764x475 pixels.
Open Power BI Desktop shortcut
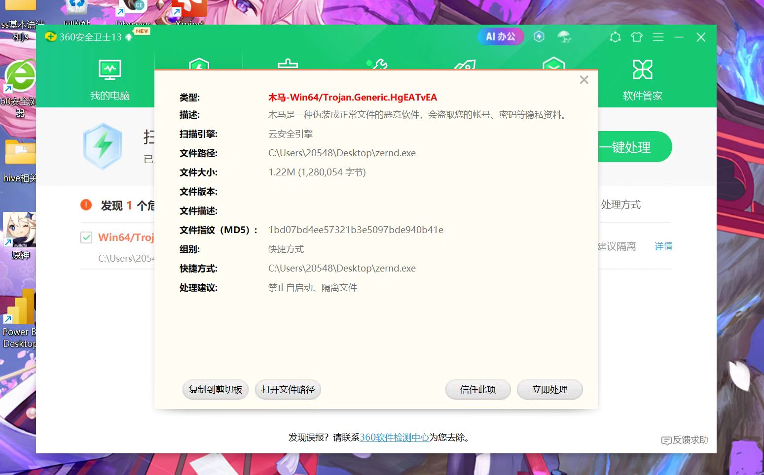[x=19, y=319]
